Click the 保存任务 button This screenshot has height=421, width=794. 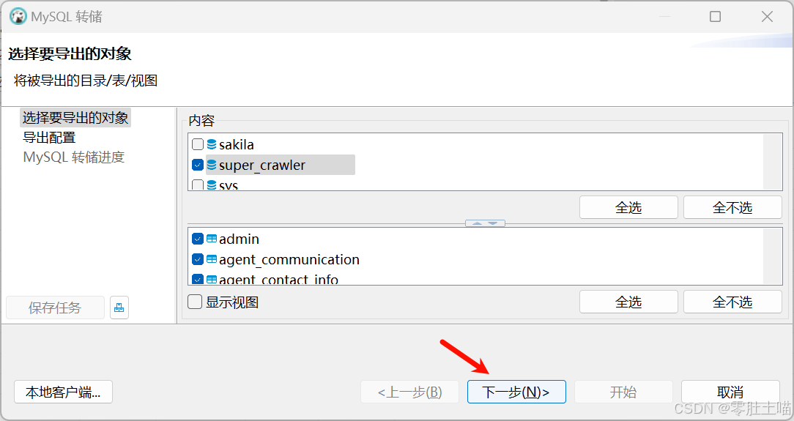pyautogui.click(x=55, y=308)
